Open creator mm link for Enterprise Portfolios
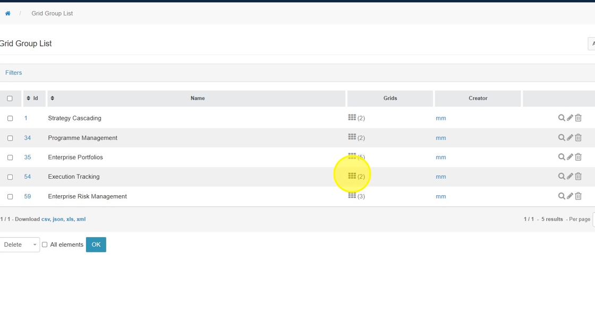The width and height of the screenshot is (595, 332). point(440,158)
